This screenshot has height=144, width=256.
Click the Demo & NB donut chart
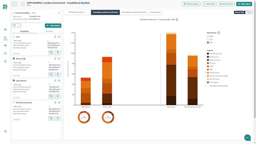point(108,117)
